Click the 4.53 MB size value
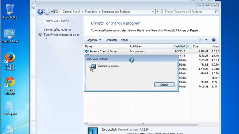 pos(204,69)
